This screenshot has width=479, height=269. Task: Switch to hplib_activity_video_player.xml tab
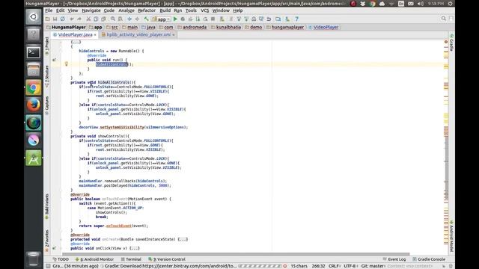point(138,35)
